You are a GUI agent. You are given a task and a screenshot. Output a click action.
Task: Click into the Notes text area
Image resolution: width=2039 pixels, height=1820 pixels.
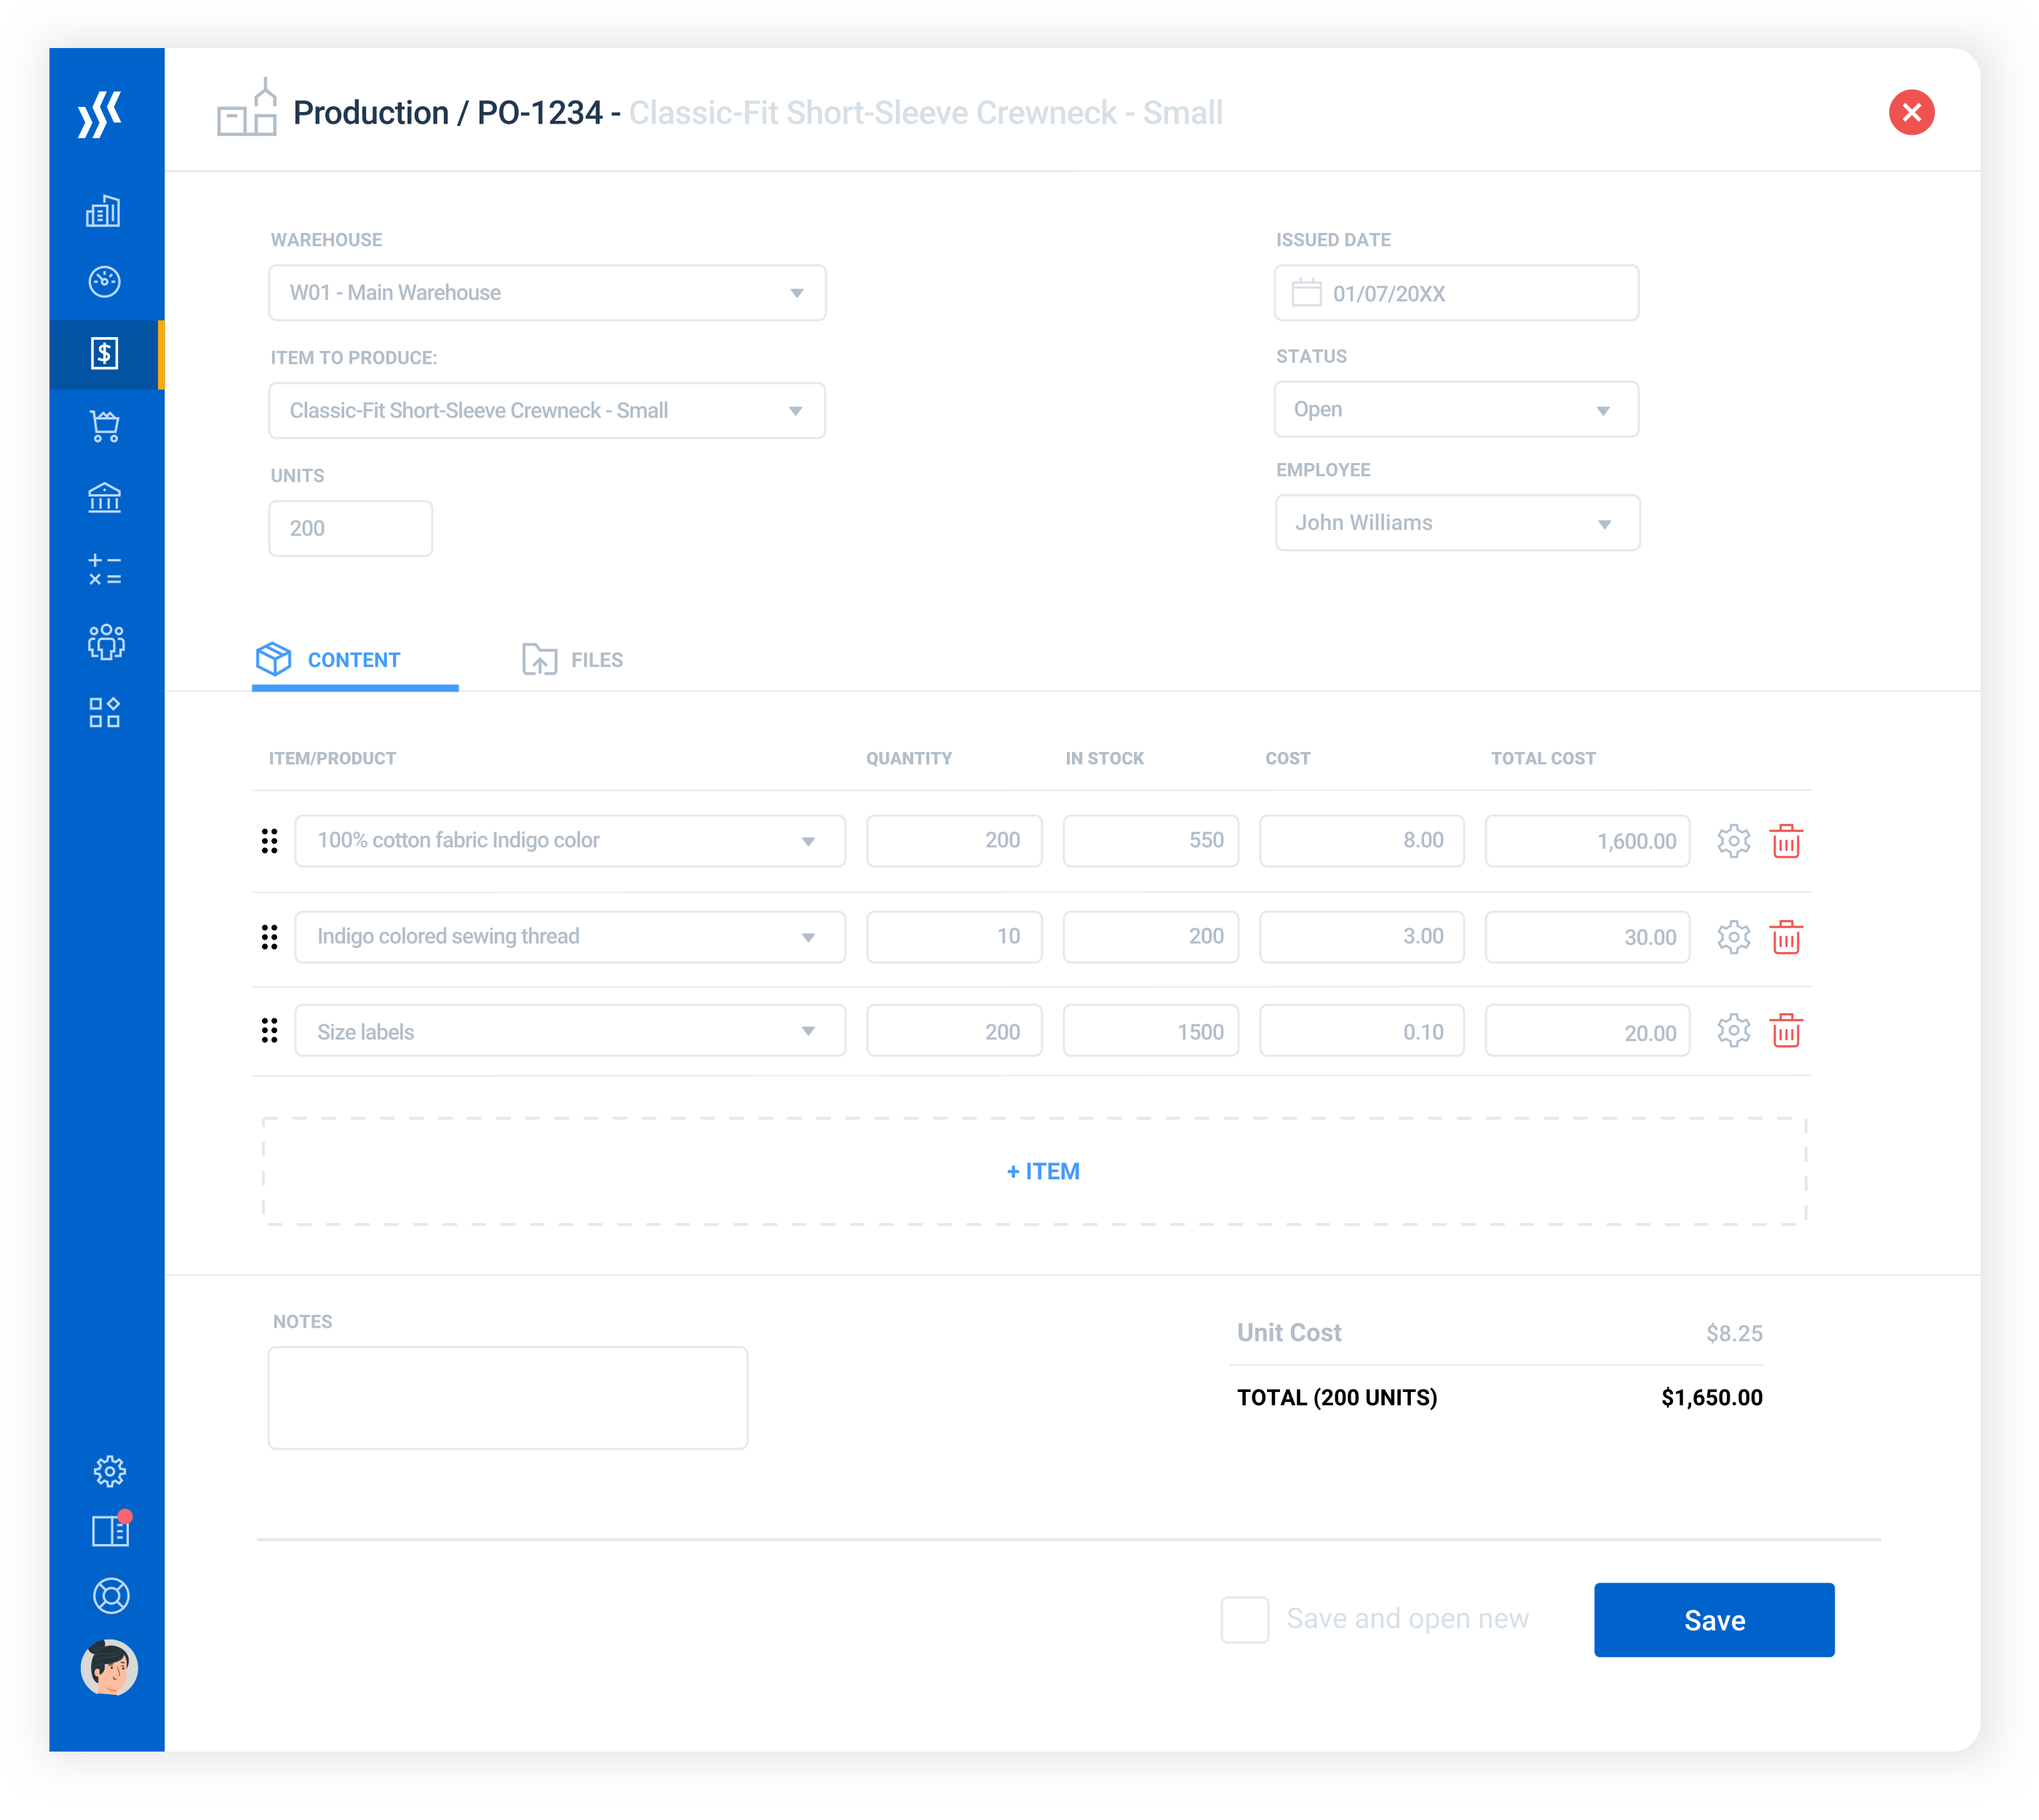pyautogui.click(x=506, y=1397)
